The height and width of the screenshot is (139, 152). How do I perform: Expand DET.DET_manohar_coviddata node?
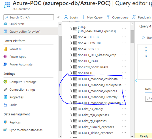(x=71, y=79)
